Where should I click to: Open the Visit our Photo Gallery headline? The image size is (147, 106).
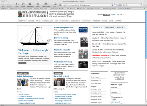pos(63,62)
